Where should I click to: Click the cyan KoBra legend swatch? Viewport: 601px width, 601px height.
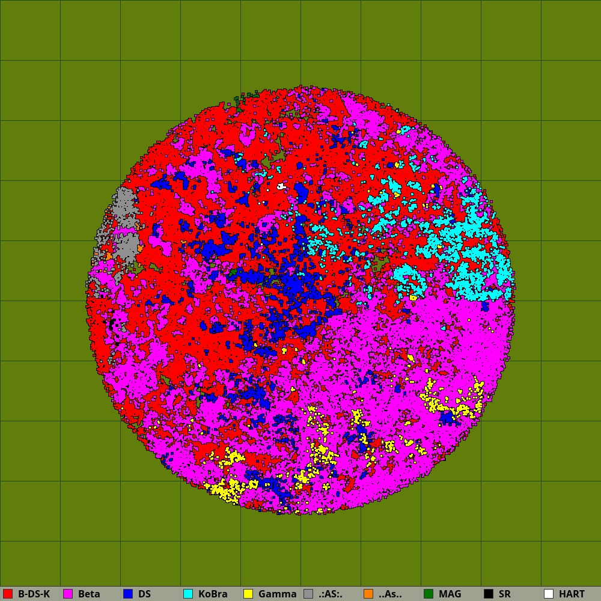pos(188,594)
